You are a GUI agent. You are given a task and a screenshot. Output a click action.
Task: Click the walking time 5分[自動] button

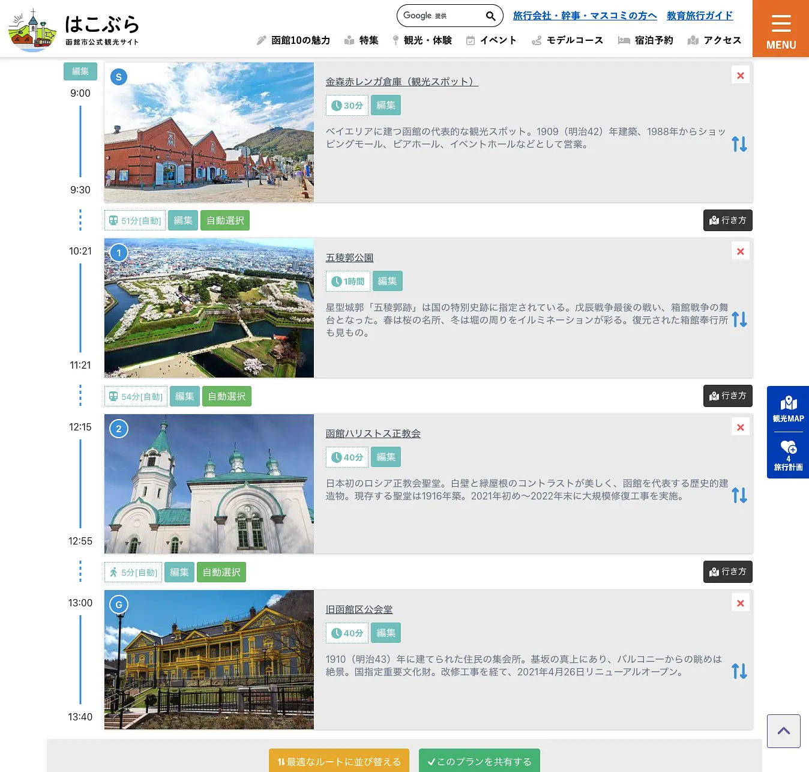click(x=133, y=572)
